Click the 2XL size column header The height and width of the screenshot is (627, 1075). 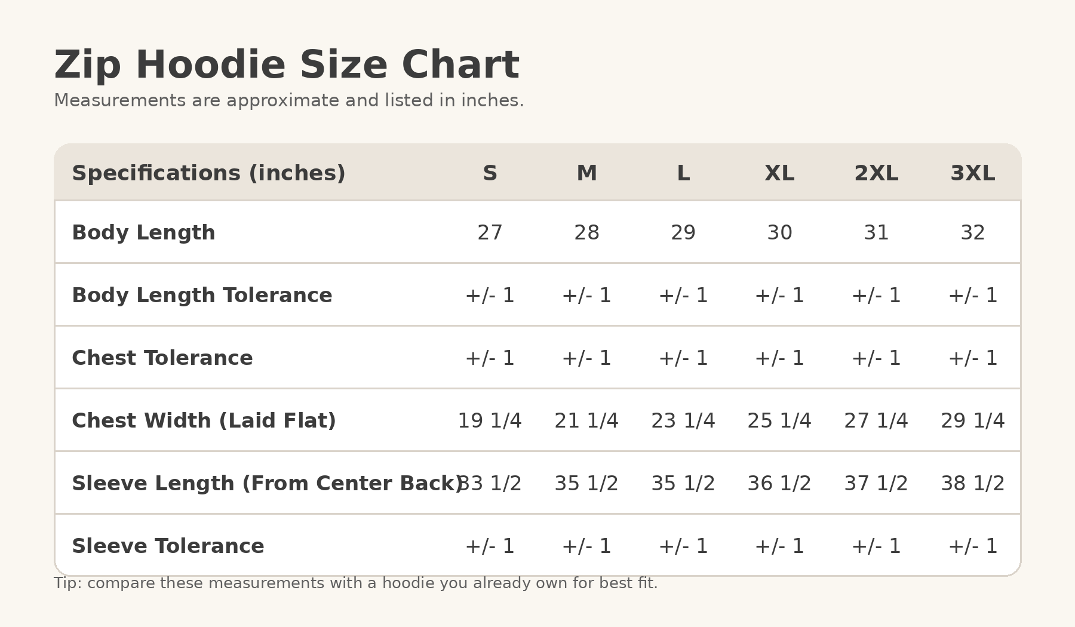(876, 173)
